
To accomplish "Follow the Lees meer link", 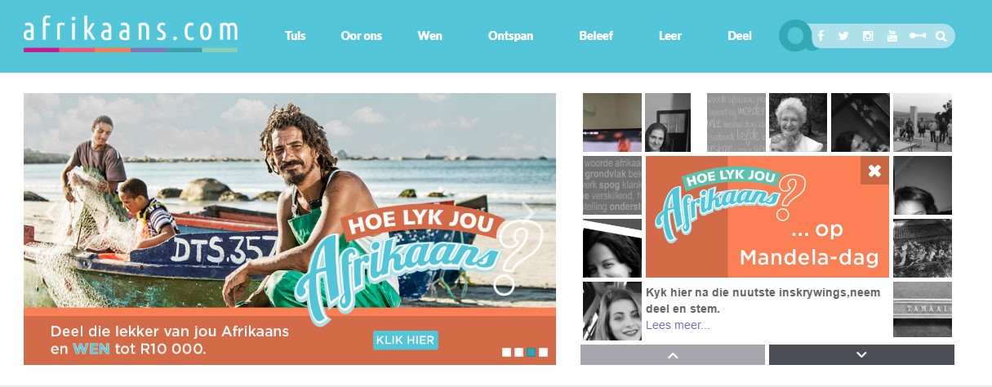I will tap(678, 325).
